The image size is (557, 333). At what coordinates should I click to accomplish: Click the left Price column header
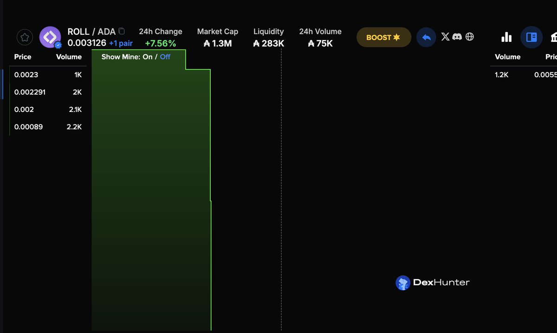[x=23, y=57]
